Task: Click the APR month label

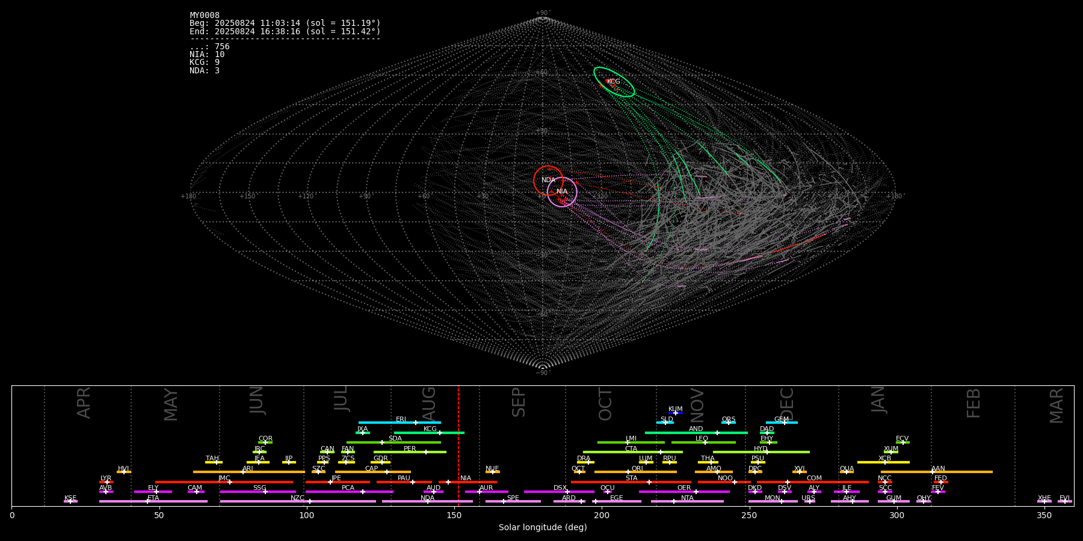Action: tap(84, 403)
